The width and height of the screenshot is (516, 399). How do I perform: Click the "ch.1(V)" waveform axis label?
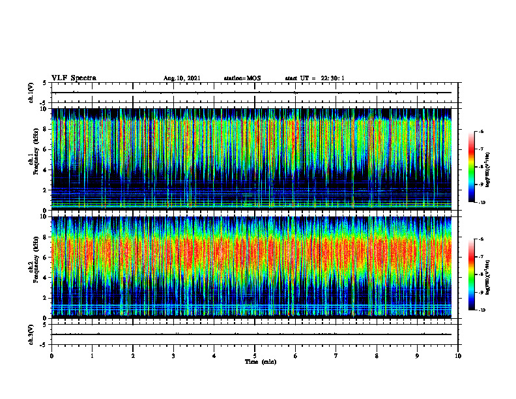[x=31, y=93]
